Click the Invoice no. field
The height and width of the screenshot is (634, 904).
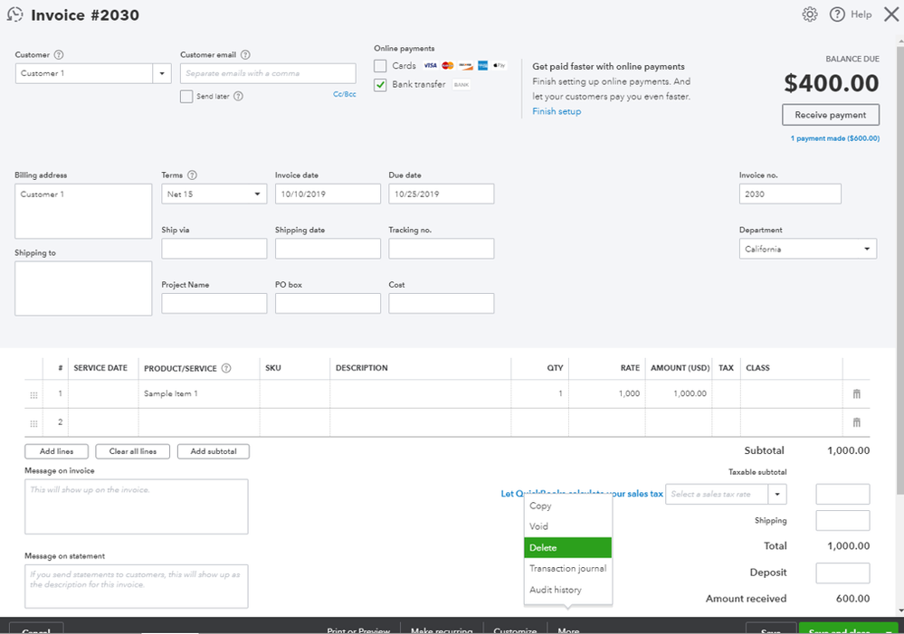click(x=790, y=194)
